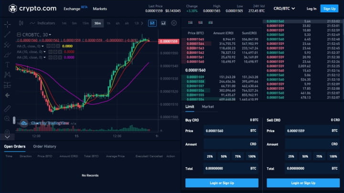Expand the MA 10 indicator dropdown arrow
The width and height of the screenshot is (344, 193).
[44, 52]
